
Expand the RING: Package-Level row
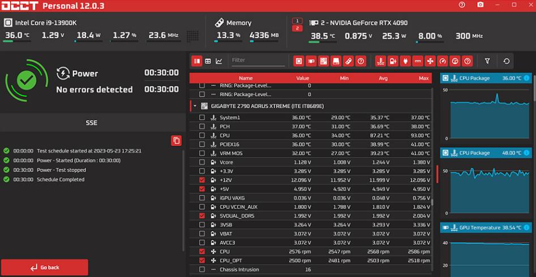213,94
